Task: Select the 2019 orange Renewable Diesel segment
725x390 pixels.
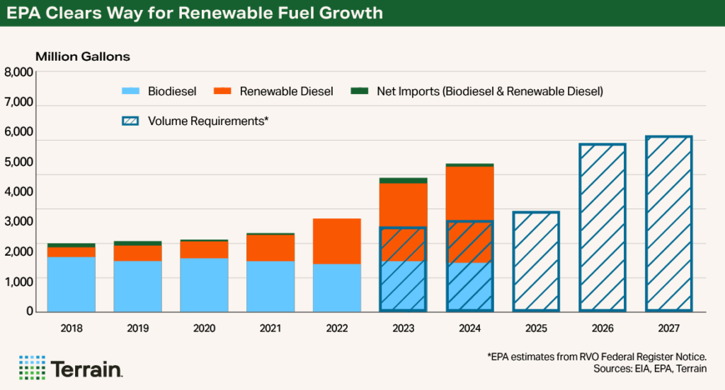Action: (138, 254)
